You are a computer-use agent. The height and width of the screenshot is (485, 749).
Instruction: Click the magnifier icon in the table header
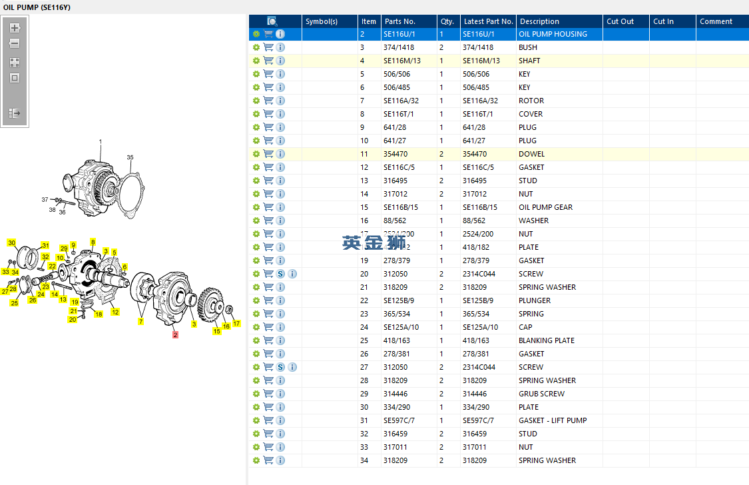[x=272, y=21]
